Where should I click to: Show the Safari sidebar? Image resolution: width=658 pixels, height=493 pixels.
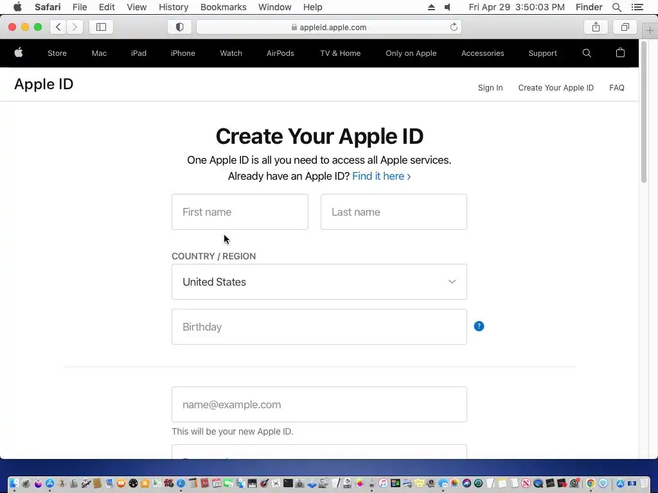click(101, 27)
